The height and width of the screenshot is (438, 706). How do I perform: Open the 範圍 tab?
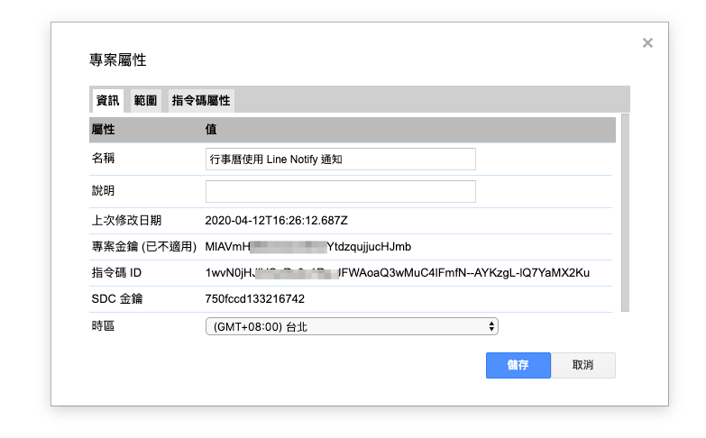[x=145, y=100]
